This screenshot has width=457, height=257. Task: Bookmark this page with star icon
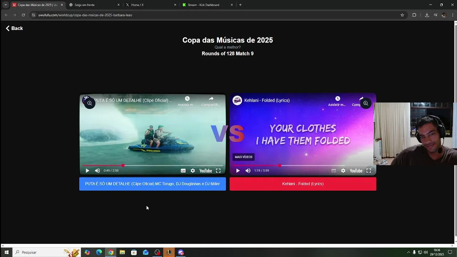[402, 15]
